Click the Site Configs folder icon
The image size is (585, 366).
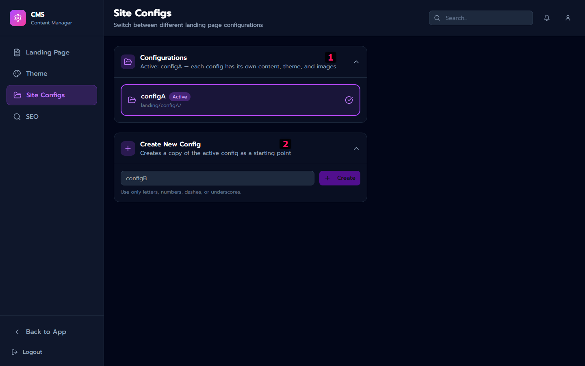(17, 95)
